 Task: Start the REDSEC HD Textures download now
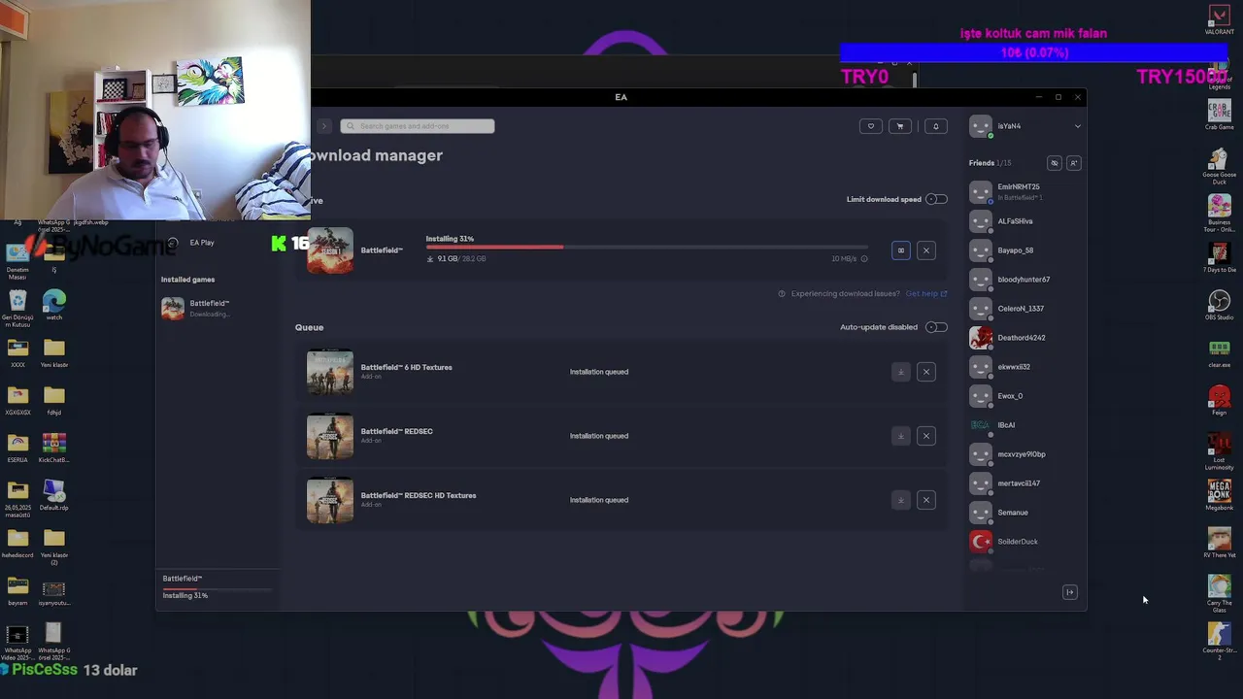click(x=900, y=500)
